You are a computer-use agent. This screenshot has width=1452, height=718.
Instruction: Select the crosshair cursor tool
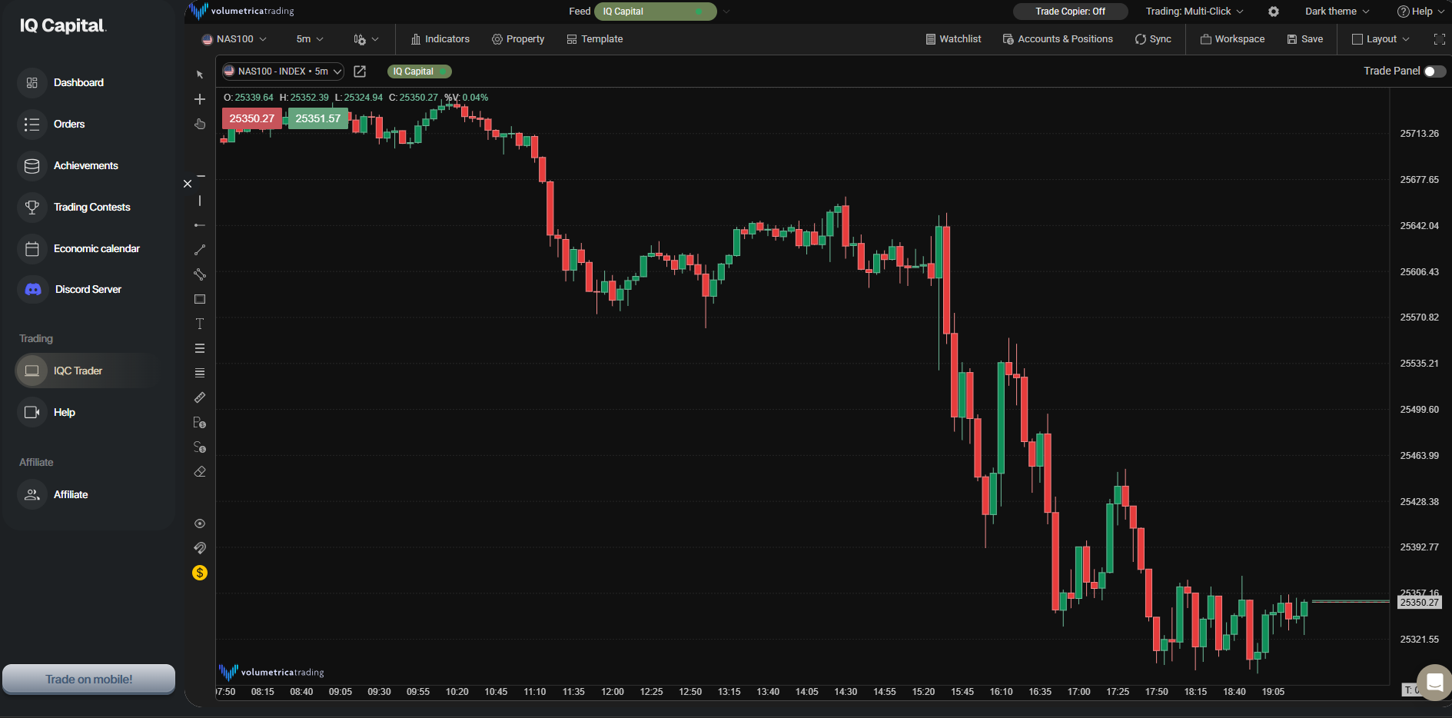pos(199,98)
